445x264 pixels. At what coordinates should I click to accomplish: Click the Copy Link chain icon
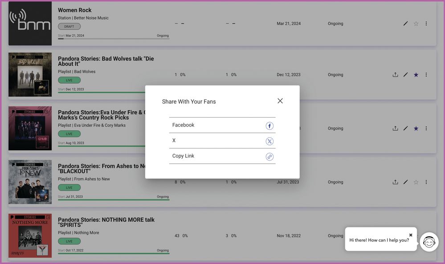click(x=269, y=157)
